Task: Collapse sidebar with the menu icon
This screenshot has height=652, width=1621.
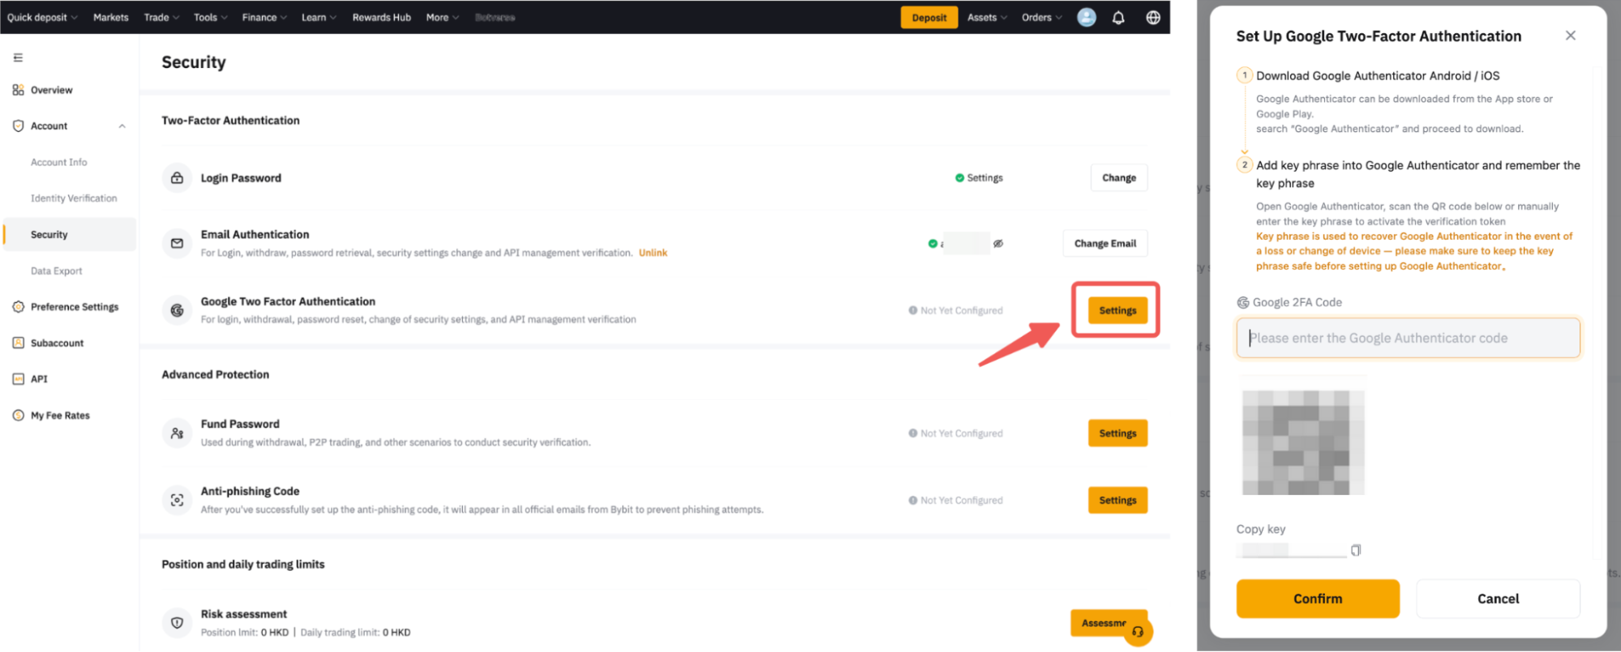Action: tap(18, 58)
